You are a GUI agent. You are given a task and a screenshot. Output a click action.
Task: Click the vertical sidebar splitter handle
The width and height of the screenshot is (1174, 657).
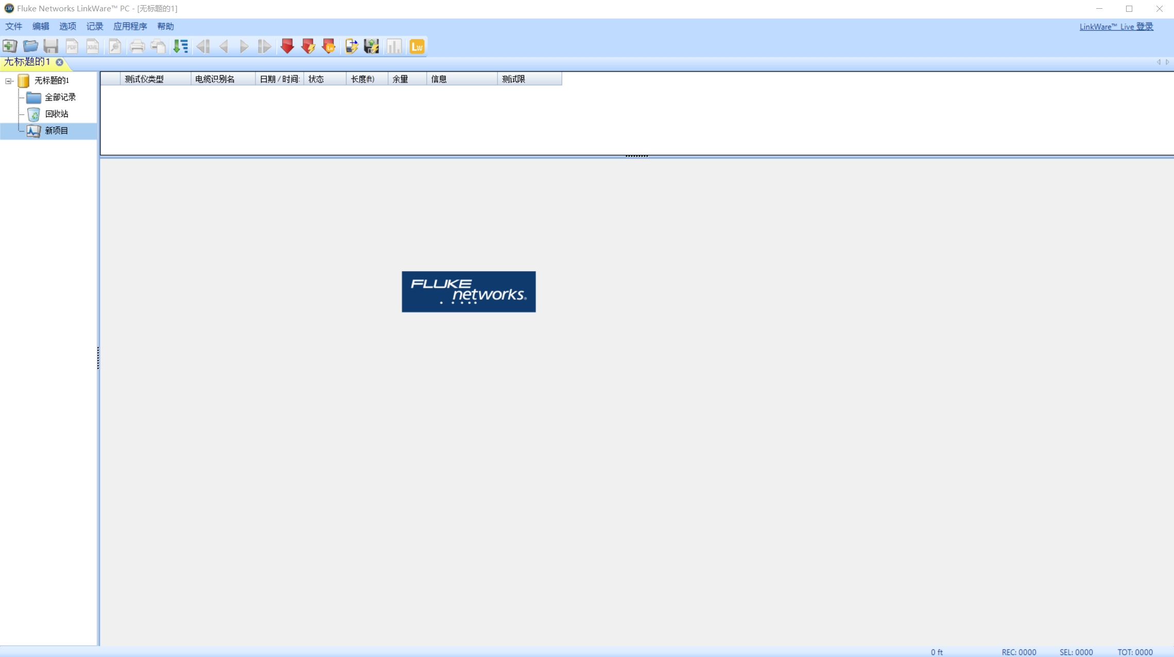pyautogui.click(x=98, y=358)
